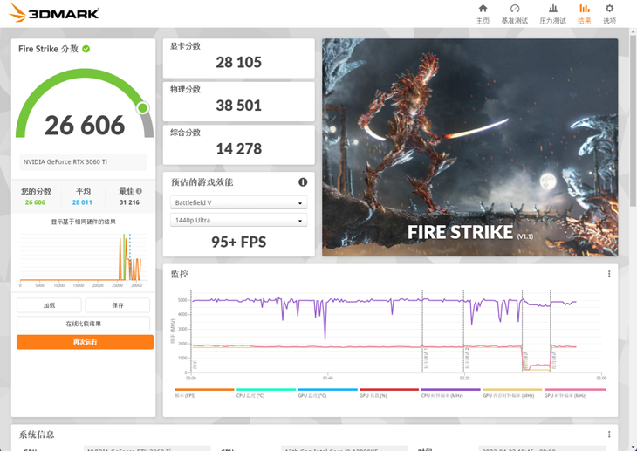This screenshot has height=451, width=637.
Task: Click the yellow GPU 内存时钟频率 legend swatch
Action: [x=512, y=390]
